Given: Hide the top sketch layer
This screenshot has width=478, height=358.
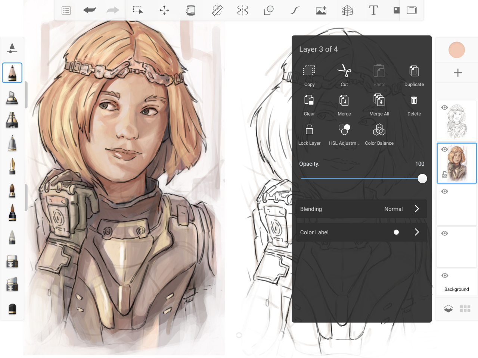Looking at the screenshot, I should [444, 107].
